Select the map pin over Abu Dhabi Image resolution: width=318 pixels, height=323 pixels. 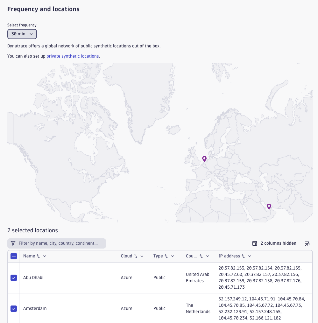click(x=269, y=206)
